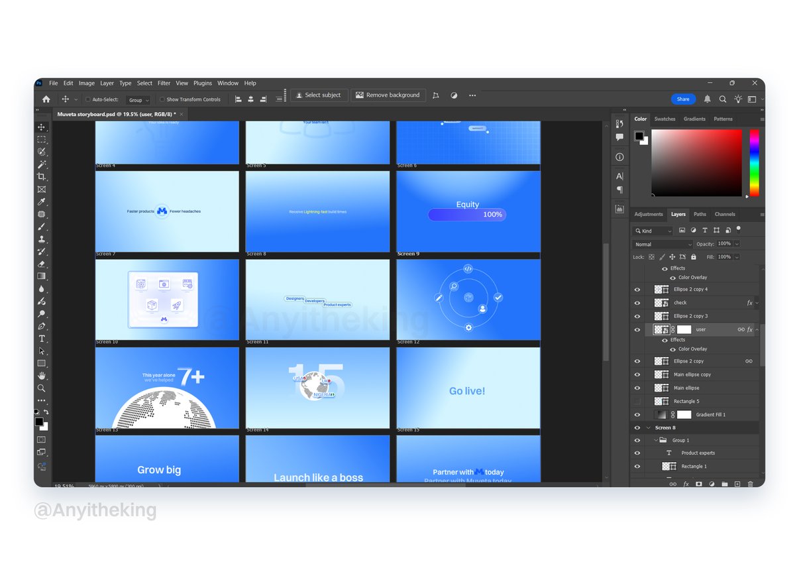Collapse effects on the user layer
795x562 pixels.
757,329
